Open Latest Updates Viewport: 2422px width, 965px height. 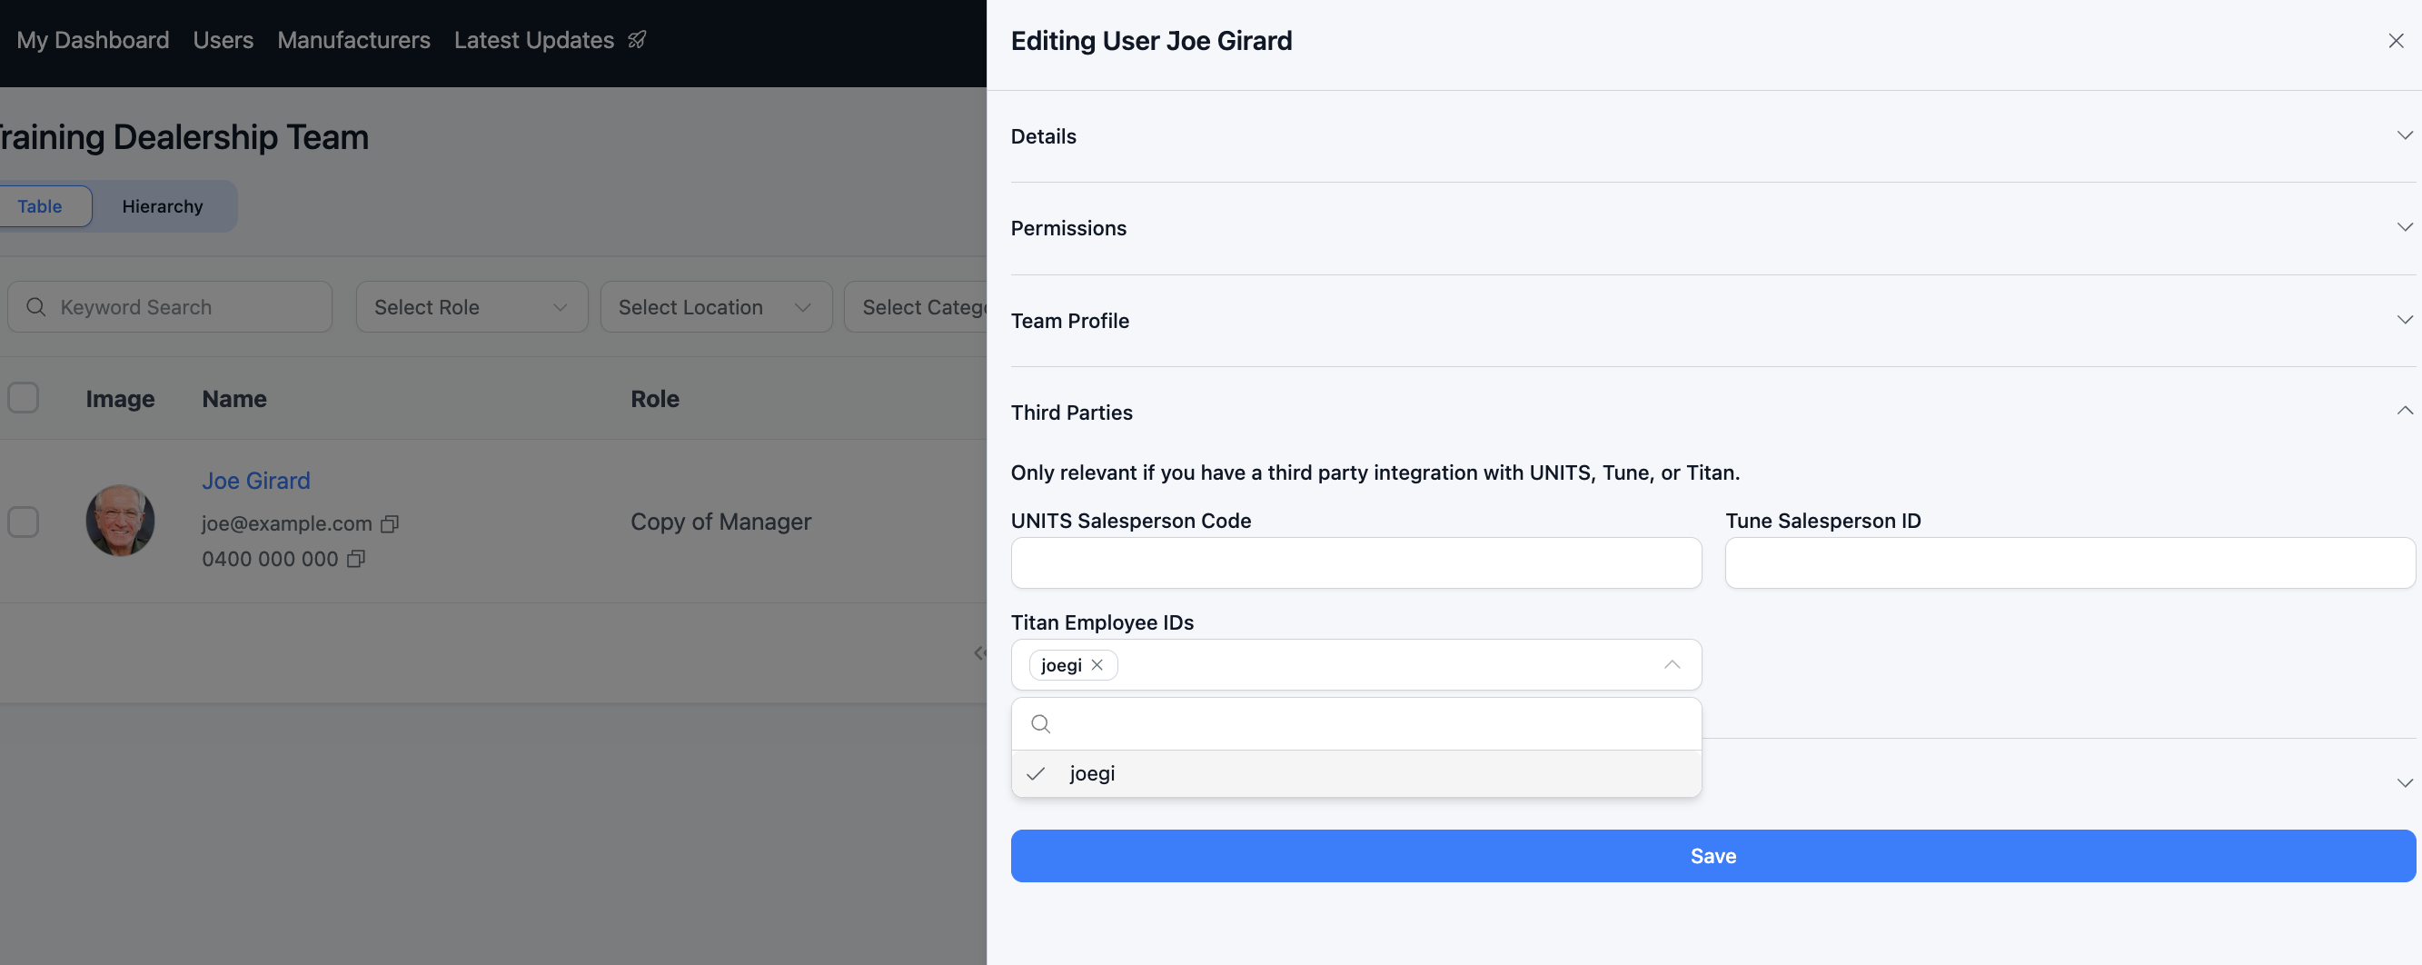tap(534, 39)
